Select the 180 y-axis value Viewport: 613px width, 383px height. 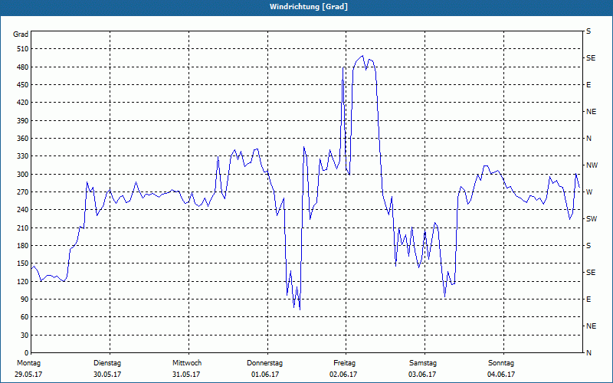[x=23, y=246]
